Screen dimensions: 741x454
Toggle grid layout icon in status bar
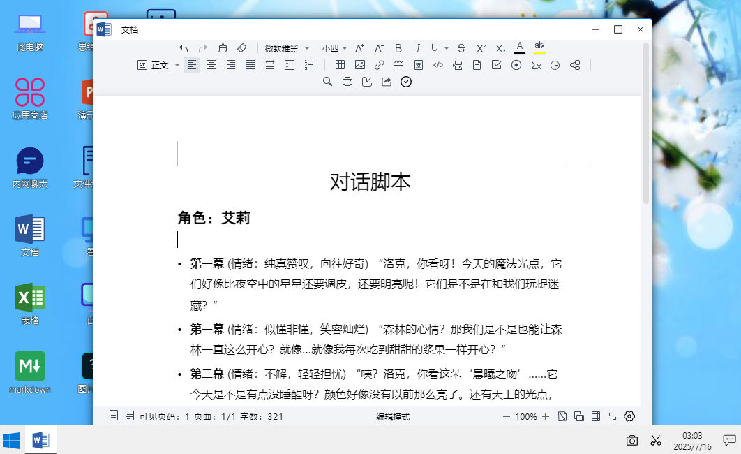click(x=596, y=416)
